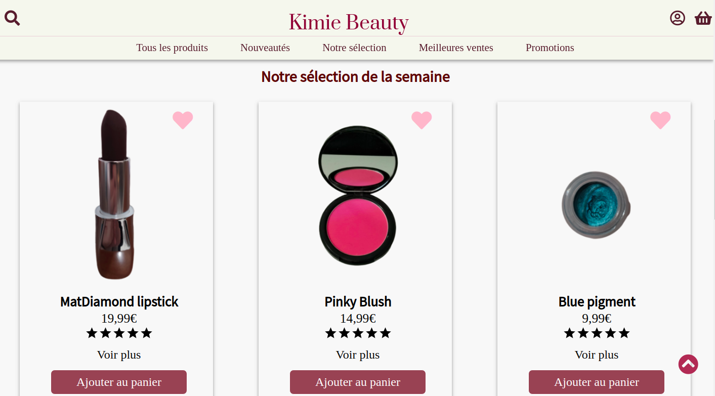Toggle the Pinky Blush heart favorite

click(x=422, y=120)
